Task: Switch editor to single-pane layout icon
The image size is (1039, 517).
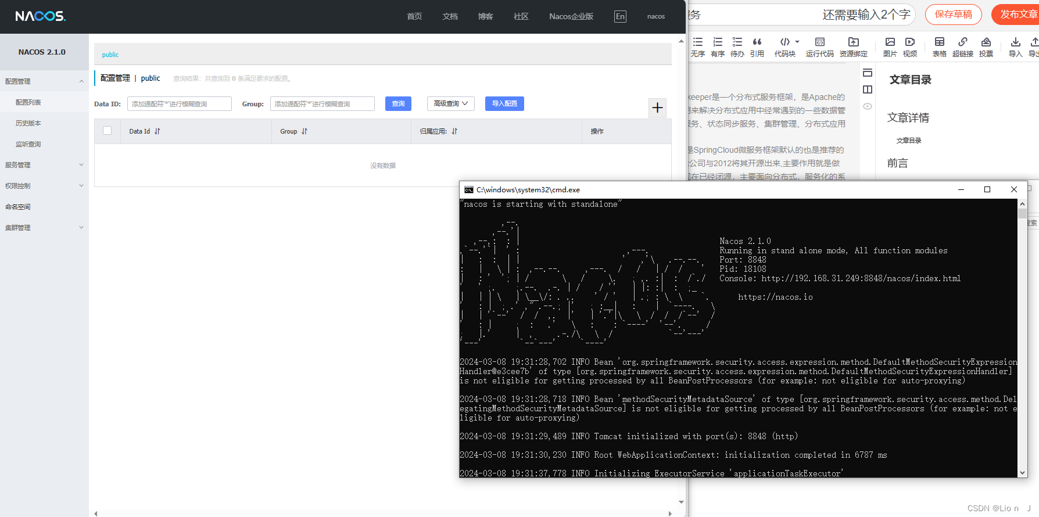Action: pyautogui.click(x=868, y=73)
